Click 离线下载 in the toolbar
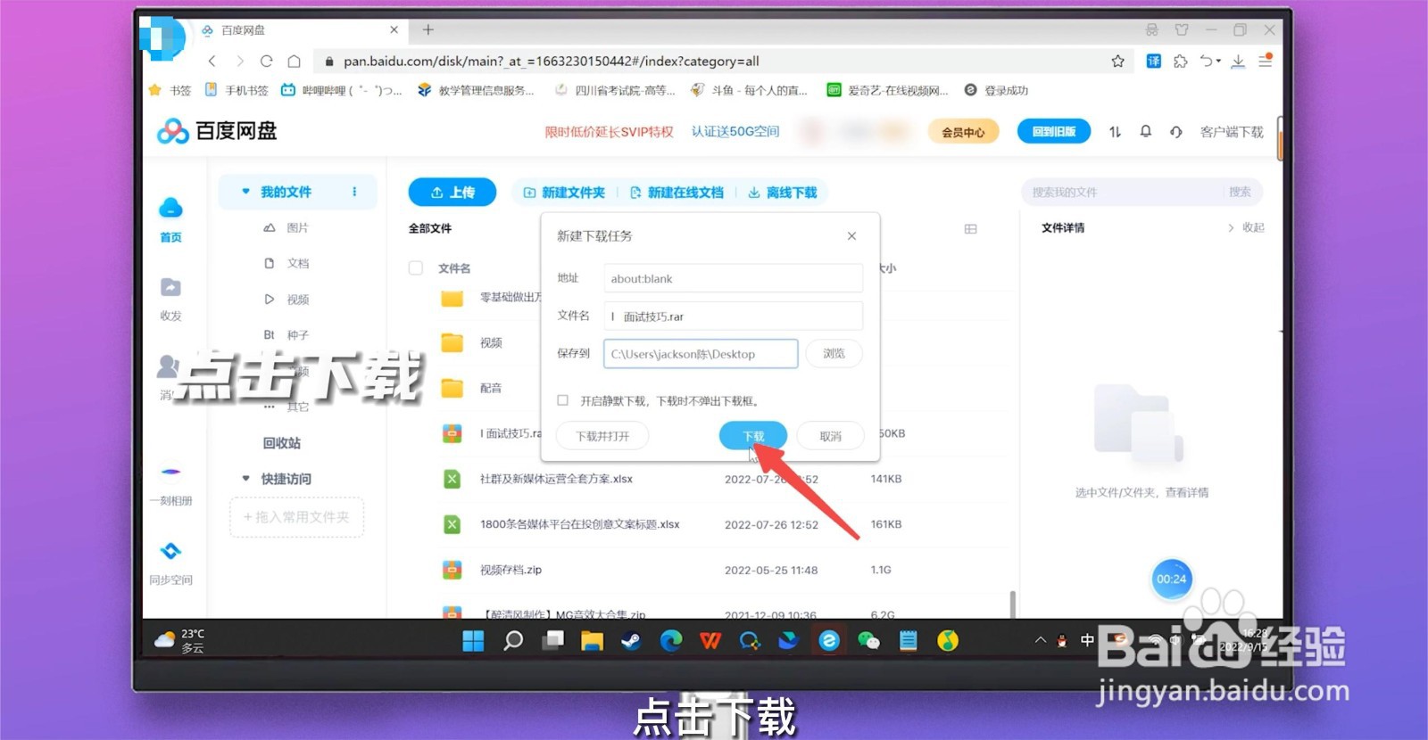The height and width of the screenshot is (740, 1428). click(x=783, y=192)
